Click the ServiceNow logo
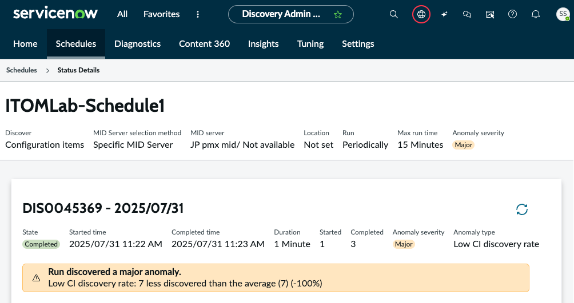The image size is (574, 303). (55, 14)
